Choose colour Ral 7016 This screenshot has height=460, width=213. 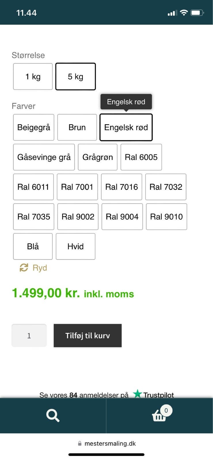click(121, 187)
